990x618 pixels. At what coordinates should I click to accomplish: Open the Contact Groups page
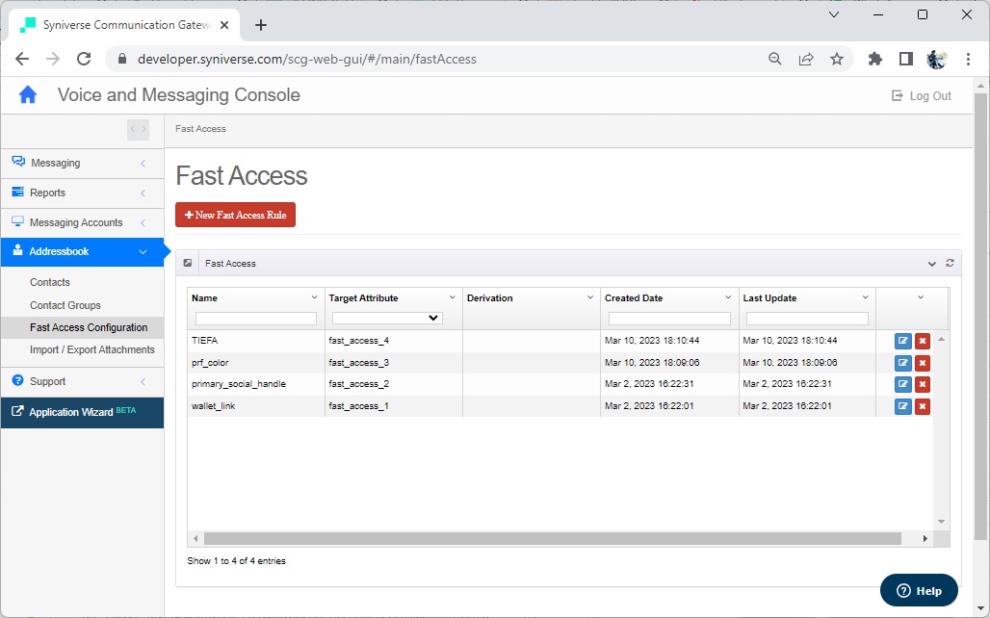[65, 305]
